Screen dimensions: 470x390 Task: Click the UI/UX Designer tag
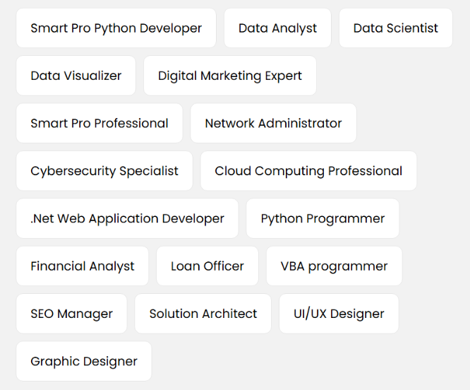(339, 314)
